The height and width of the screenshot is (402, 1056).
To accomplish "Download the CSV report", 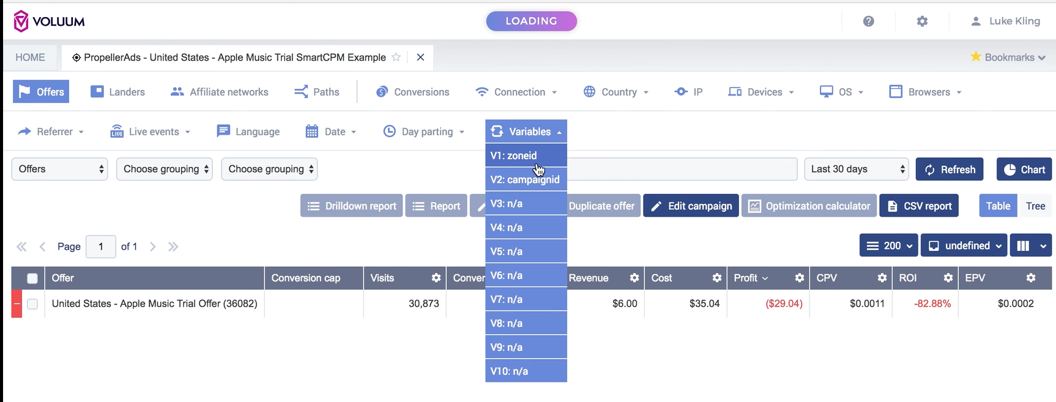I will tap(919, 206).
